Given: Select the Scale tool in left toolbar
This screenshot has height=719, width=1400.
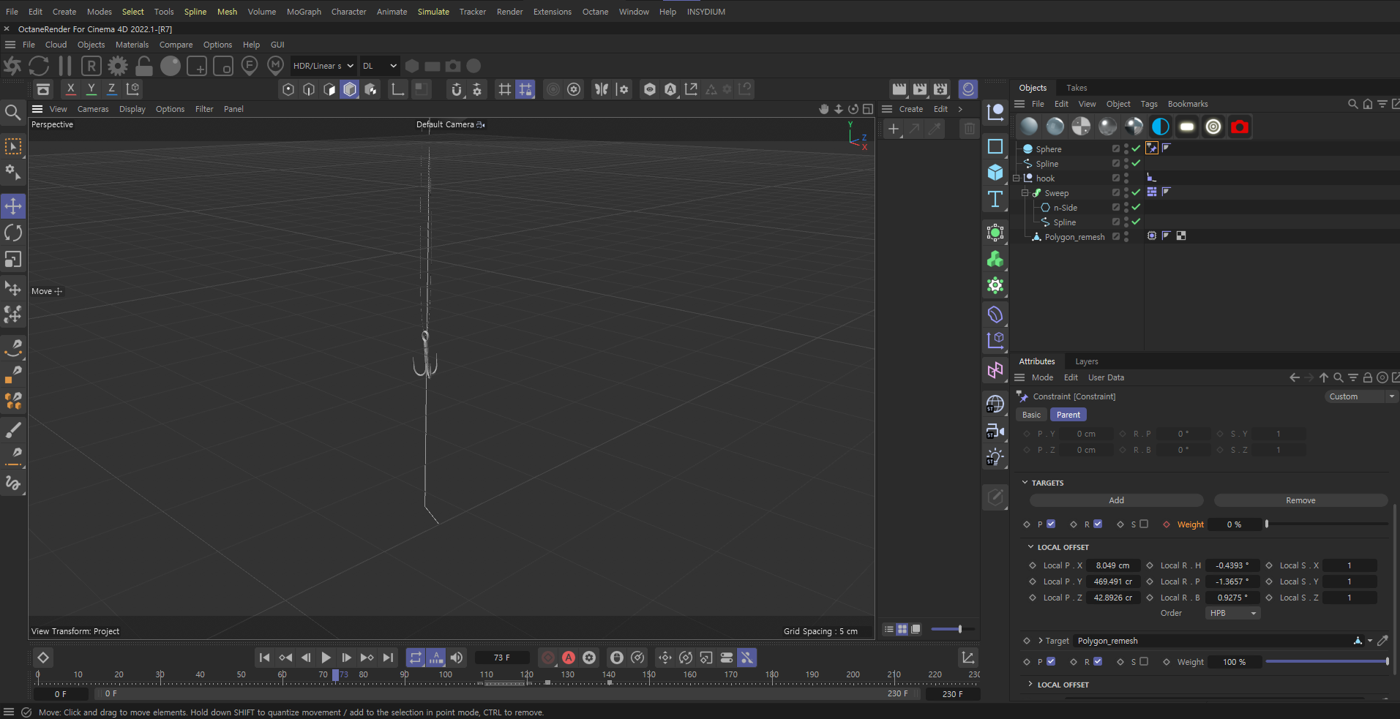Looking at the screenshot, I should coord(13,260).
